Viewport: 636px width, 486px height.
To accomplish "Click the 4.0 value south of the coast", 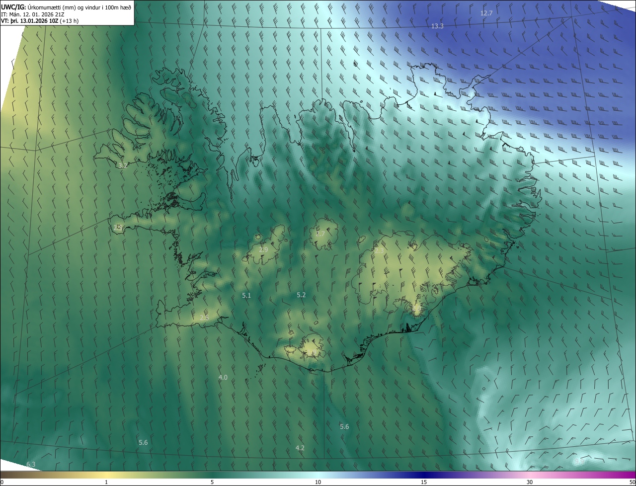I will 223,377.
